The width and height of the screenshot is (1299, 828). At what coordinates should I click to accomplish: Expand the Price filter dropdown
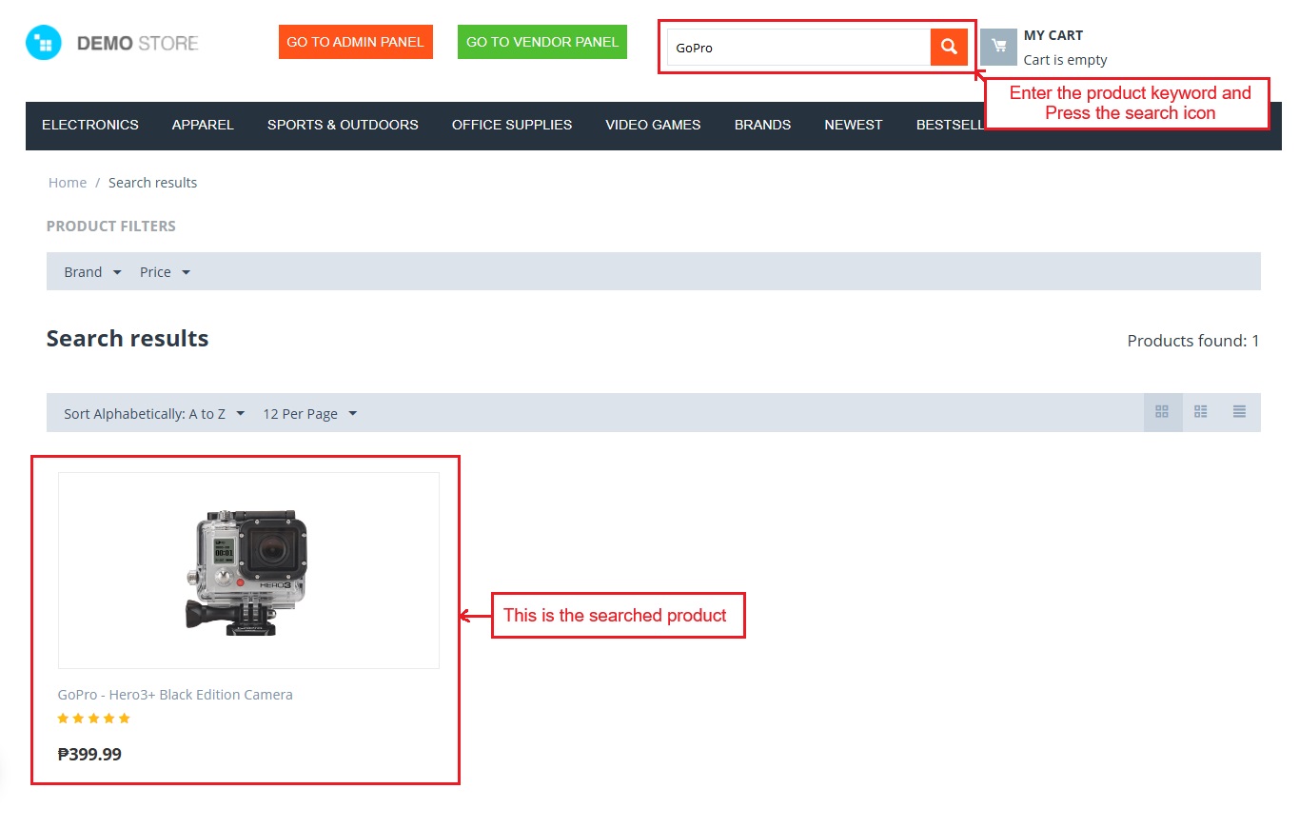pos(165,272)
